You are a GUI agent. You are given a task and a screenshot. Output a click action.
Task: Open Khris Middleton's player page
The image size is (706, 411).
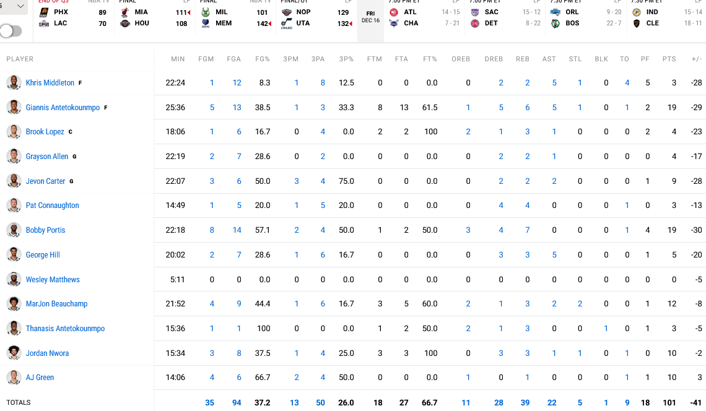point(49,82)
